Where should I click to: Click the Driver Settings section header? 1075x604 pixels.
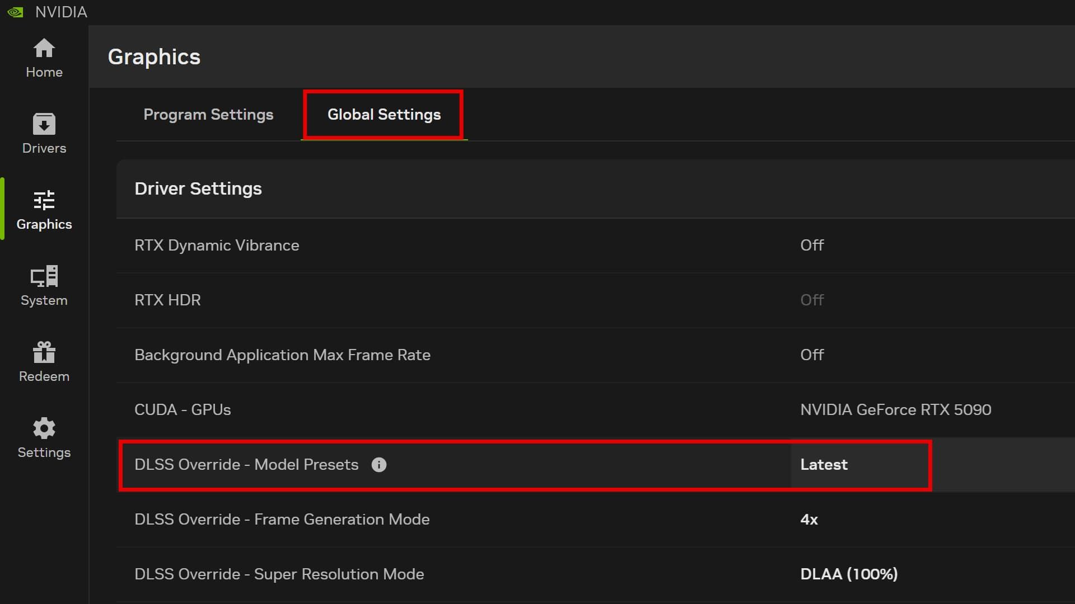click(x=198, y=189)
